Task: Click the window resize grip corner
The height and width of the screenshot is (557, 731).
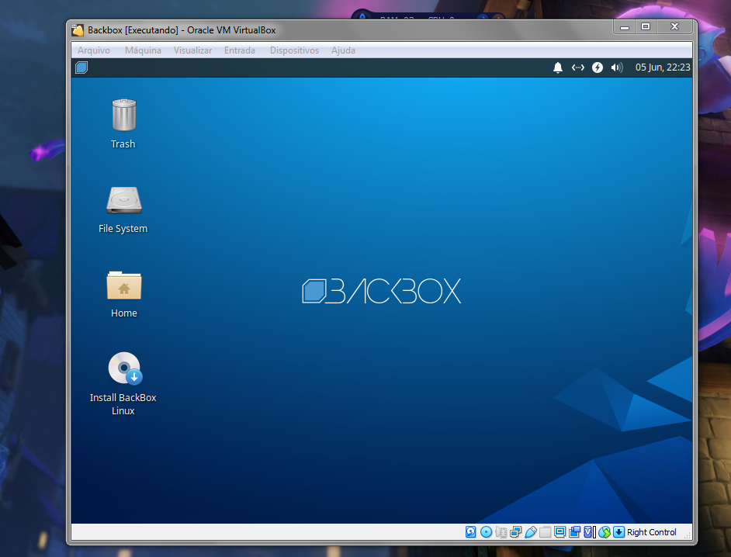Action: 688,535
